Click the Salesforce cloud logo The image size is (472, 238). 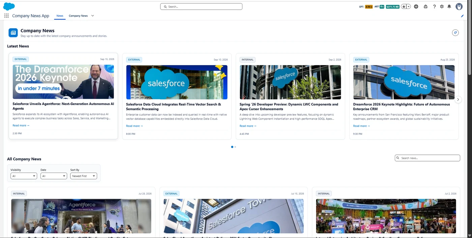coord(9,6)
